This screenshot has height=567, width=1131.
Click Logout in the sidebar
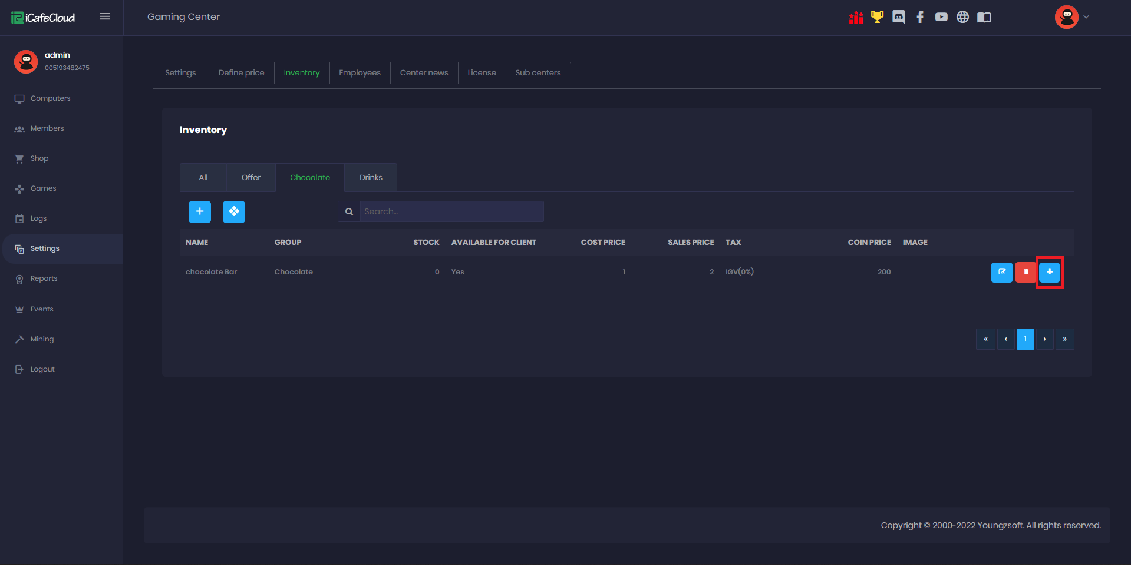pos(42,369)
